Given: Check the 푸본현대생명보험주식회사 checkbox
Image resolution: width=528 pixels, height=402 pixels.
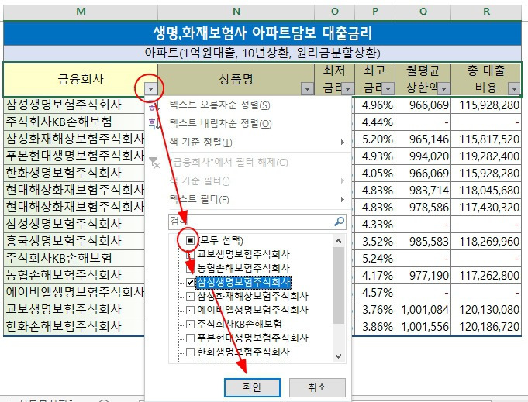Looking at the screenshot, I should 190,338.
